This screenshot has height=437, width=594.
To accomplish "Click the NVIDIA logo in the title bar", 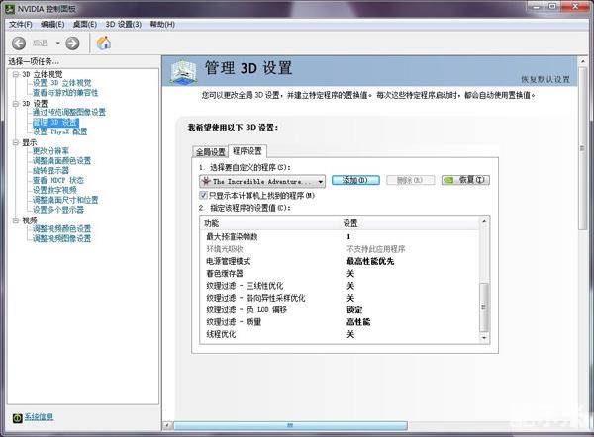I will (8, 8).
